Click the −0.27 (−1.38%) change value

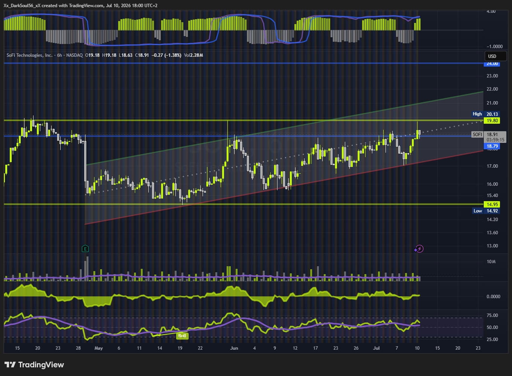click(x=166, y=55)
